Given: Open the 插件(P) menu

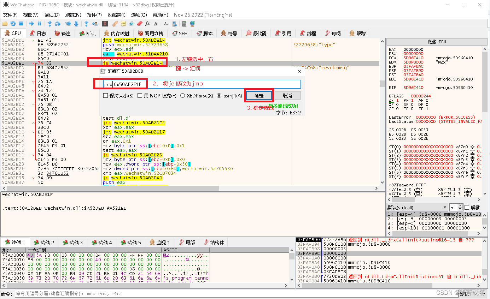Looking at the screenshot, I should (94, 15).
